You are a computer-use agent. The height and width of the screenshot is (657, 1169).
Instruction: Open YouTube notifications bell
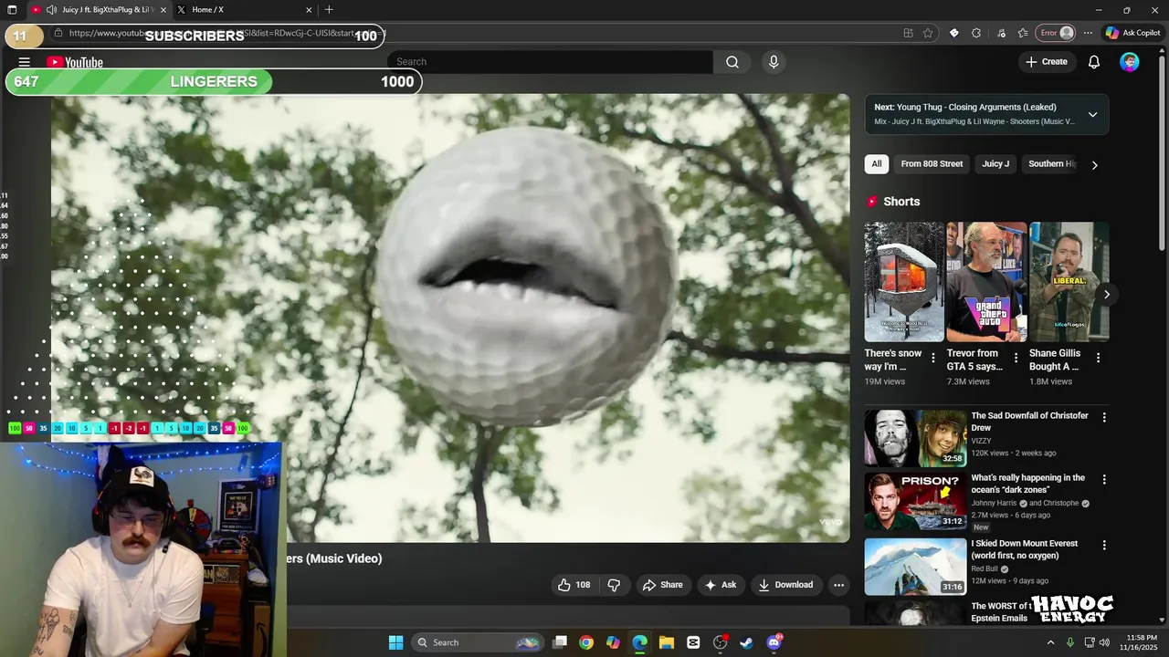point(1094,62)
